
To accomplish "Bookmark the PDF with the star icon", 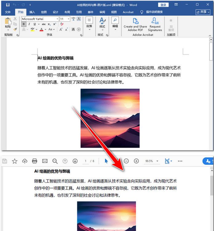I will pyautogui.click(x=14, y=161).
